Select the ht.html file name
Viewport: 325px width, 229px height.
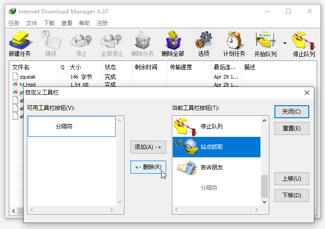tap(27, 85)
